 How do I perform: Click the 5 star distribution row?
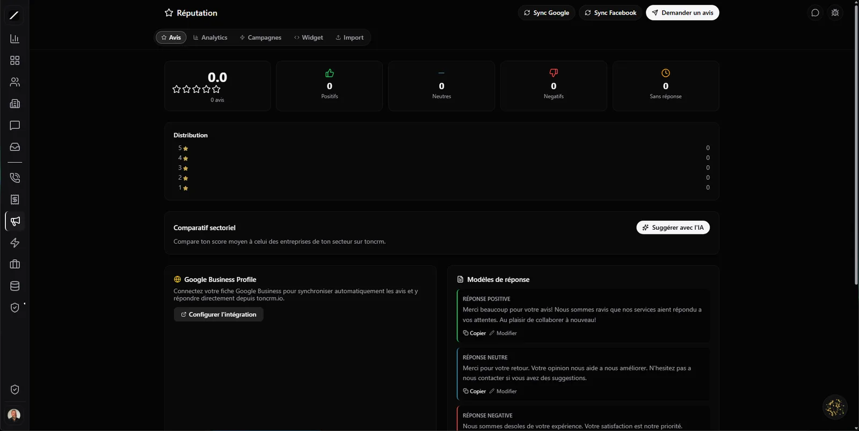coord(442,148)
